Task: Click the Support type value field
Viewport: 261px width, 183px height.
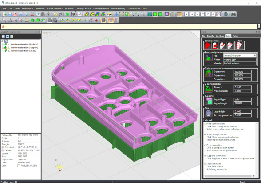Action: (242, 99)
